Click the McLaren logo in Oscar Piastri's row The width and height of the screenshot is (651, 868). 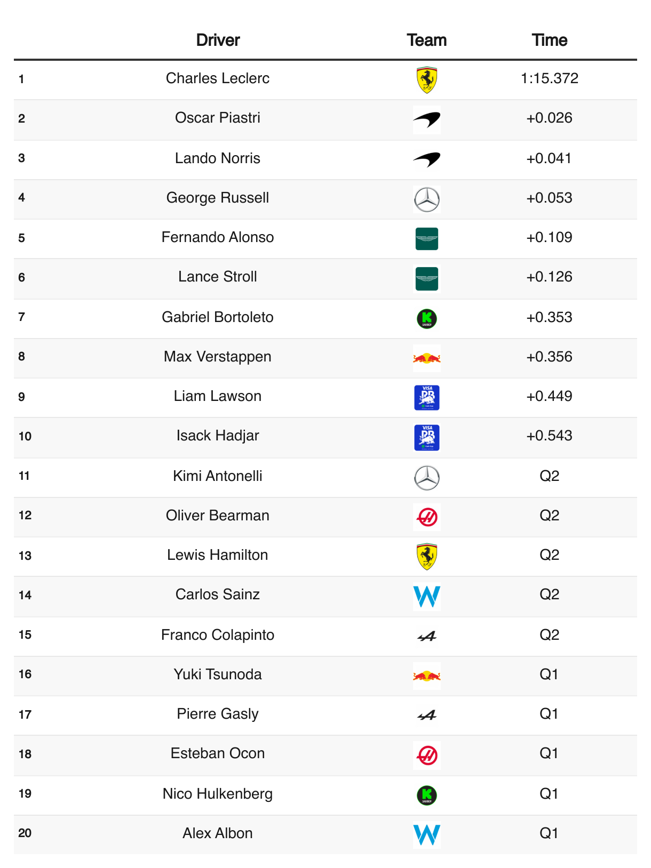[426, 119]
